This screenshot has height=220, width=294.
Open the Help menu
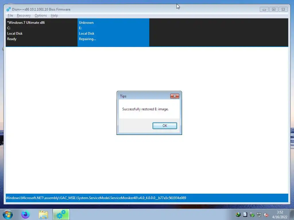(54, 15)
